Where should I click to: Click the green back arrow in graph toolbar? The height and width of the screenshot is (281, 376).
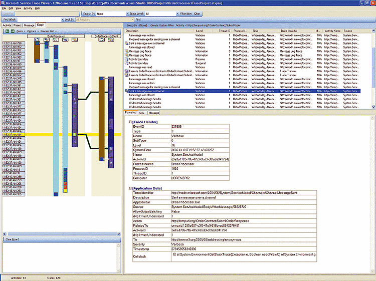8,31
